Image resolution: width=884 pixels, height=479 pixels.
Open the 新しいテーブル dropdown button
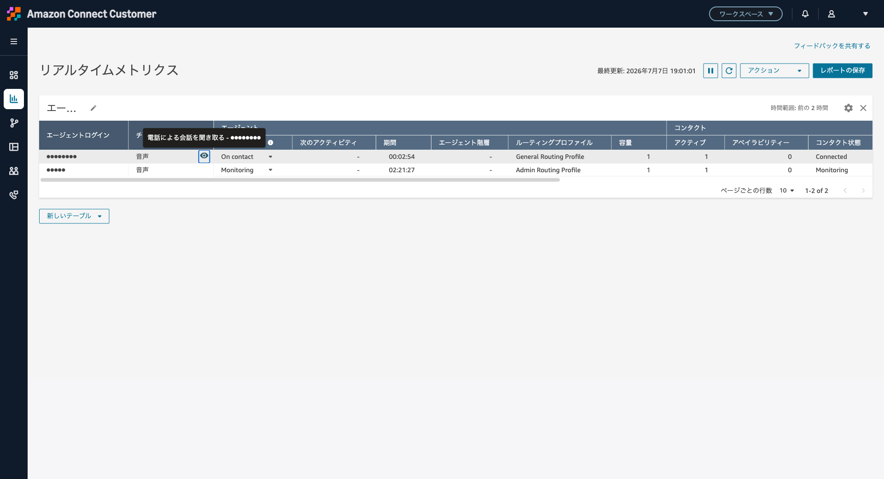[x=74, y=216]
